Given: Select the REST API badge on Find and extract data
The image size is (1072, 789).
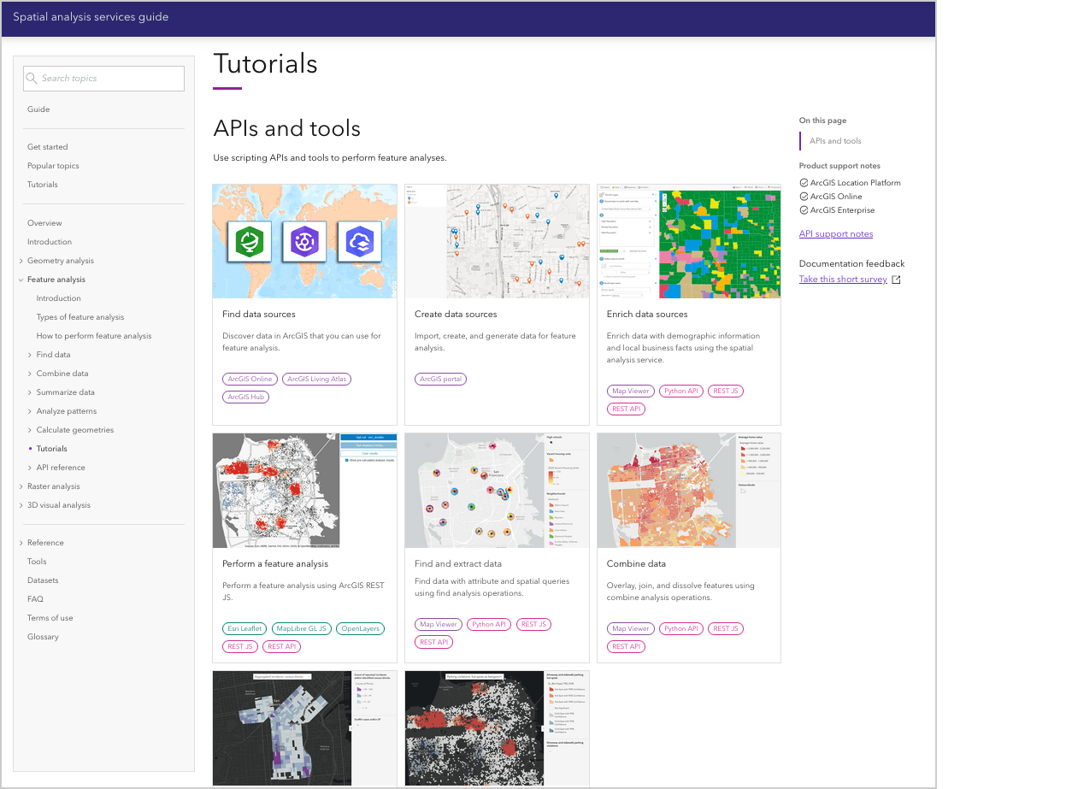Looking at the screenshot, I should [x=433, y=641].
